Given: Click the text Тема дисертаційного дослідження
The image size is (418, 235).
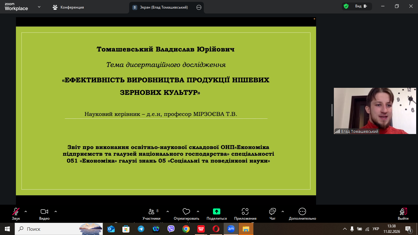Looking at the screenshot, I should 166,65.
